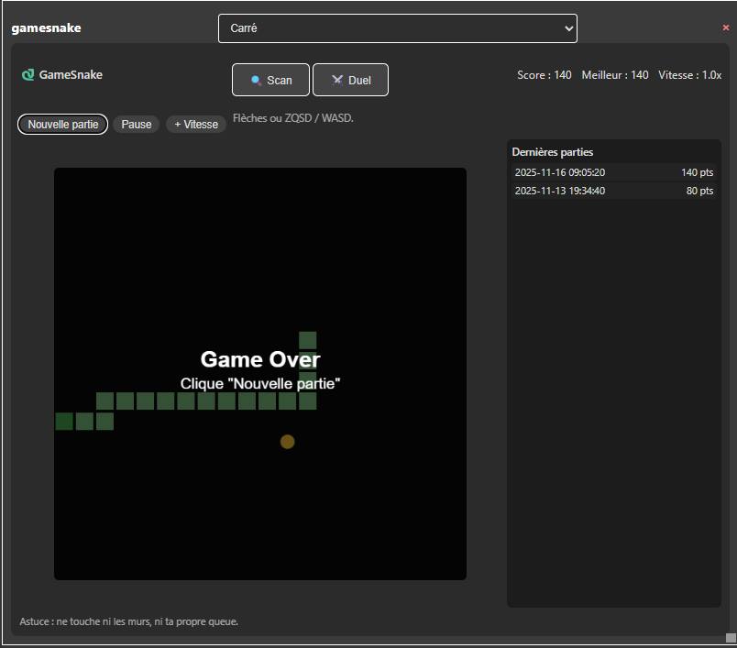Click the orange food dot on board

[x=287, y=442]
